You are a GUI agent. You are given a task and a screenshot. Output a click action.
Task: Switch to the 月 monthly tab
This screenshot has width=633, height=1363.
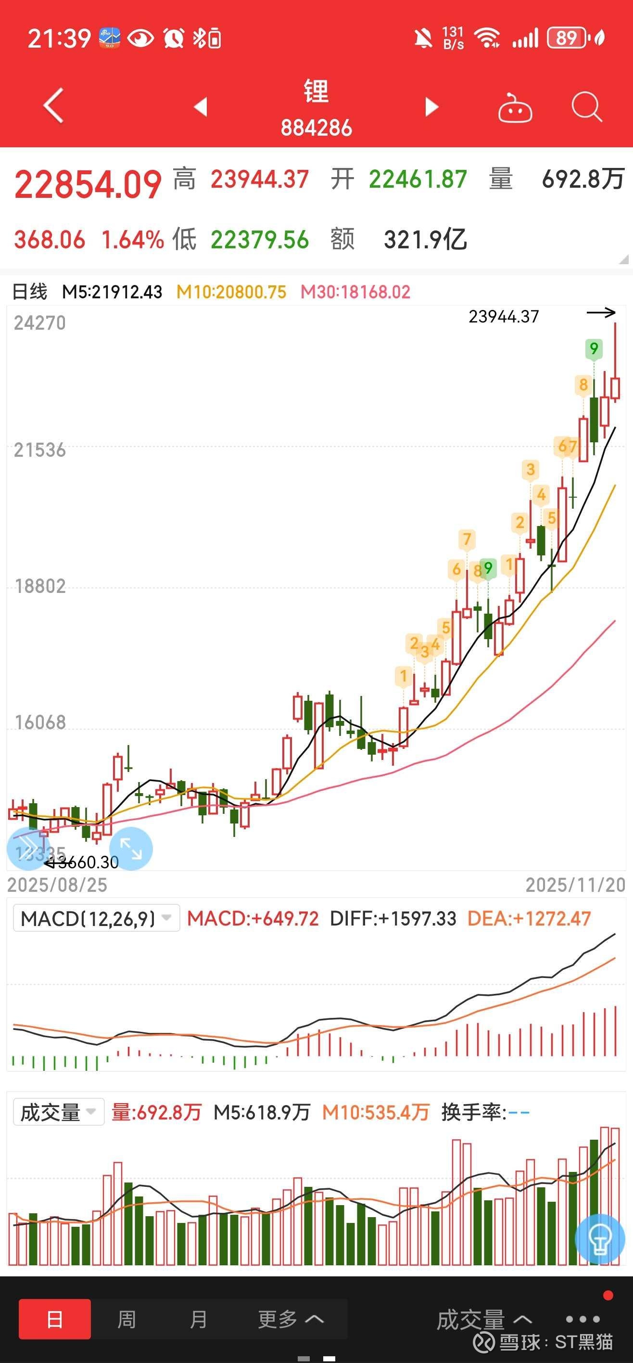tap(198, 1319)
